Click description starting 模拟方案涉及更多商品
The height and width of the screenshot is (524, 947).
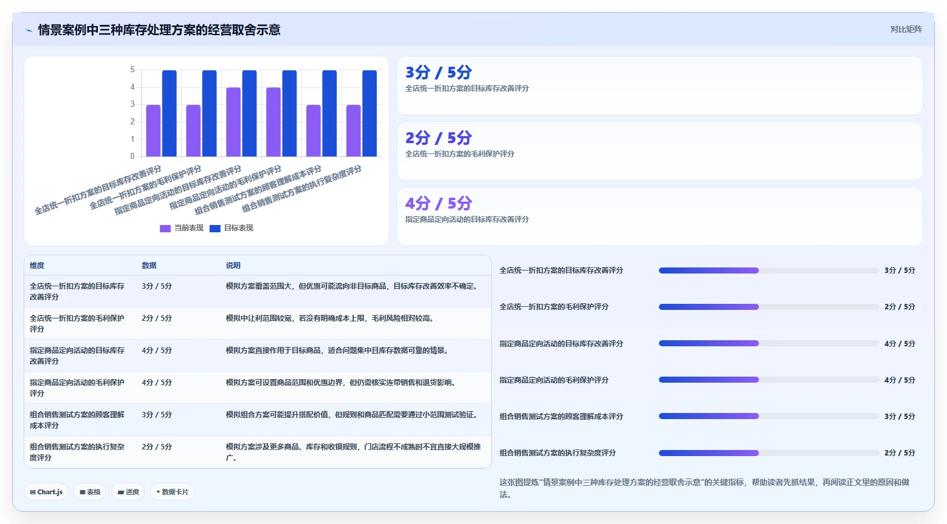(353, 452)
